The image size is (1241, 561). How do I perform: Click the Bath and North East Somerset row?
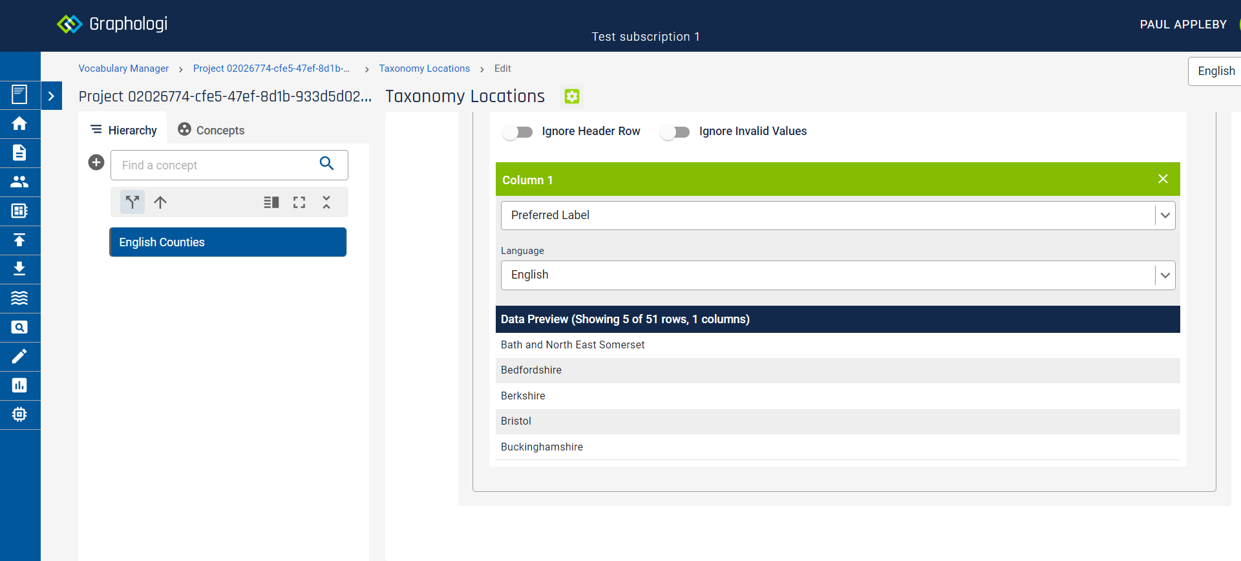click(x=838, y=345)
